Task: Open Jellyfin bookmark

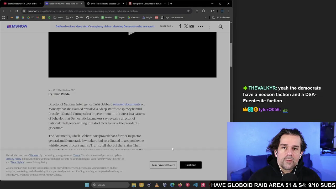Action: pyautogui.click(x=147, y=18)
